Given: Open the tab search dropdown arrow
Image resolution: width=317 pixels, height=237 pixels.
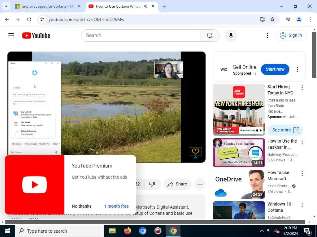Looking at the screenshot, I should pos(6,6).
